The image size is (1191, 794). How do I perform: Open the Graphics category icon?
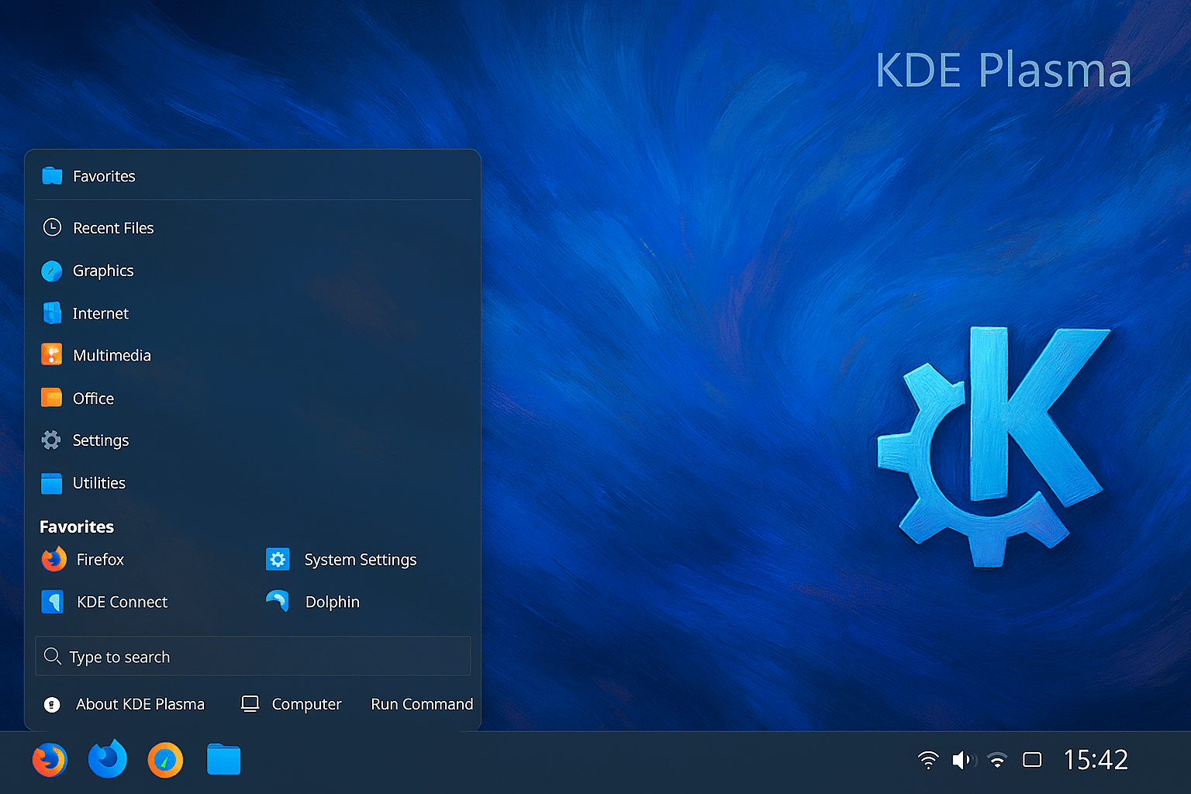point(52,271)
